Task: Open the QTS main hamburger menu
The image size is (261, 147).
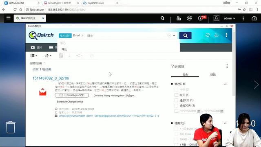Action: coord(9,18)
